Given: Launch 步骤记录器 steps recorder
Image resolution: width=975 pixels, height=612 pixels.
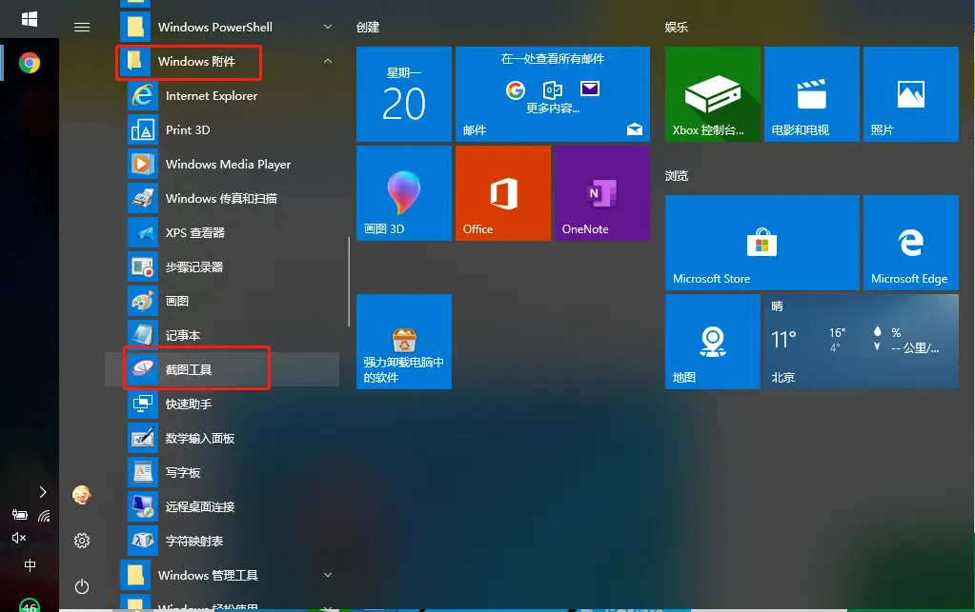Looking at the screenshot, I should pos(193,267).
